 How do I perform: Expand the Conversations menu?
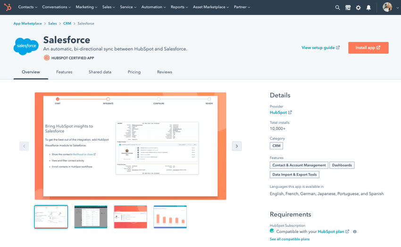tap(57, 7)
